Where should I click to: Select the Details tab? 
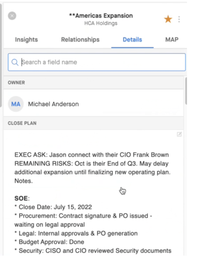point(132,40)
